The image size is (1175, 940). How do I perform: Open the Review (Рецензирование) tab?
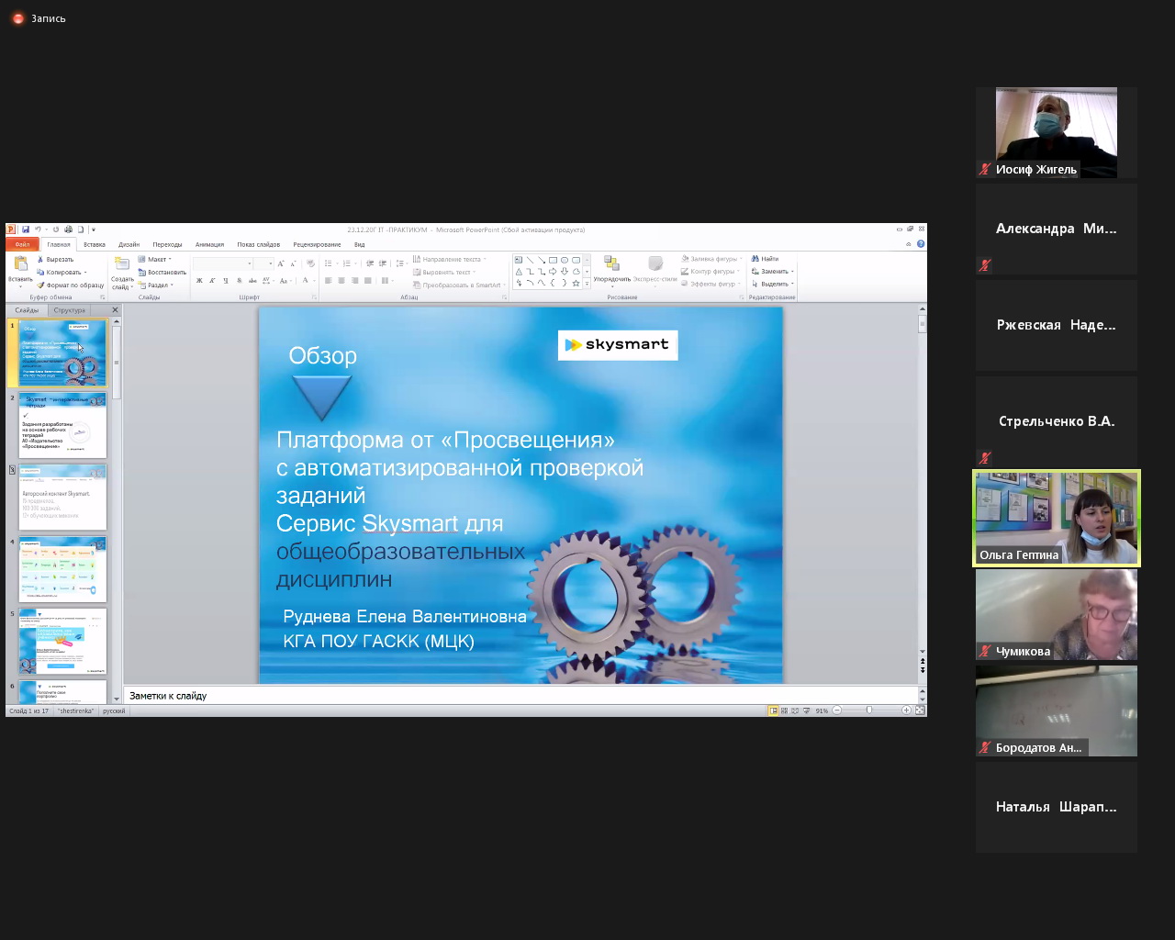[317, 244]
